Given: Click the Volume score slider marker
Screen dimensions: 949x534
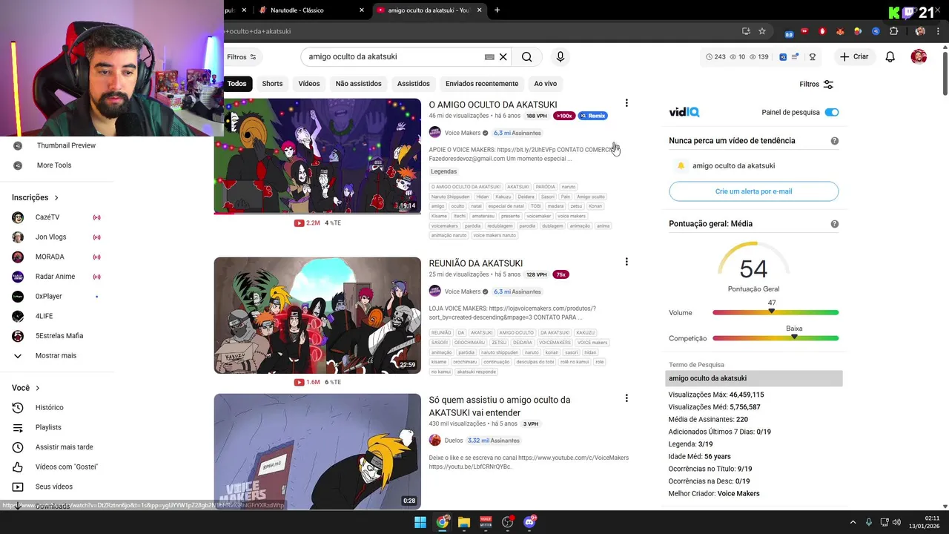Looking at the screenshot, I should point(772,311).
